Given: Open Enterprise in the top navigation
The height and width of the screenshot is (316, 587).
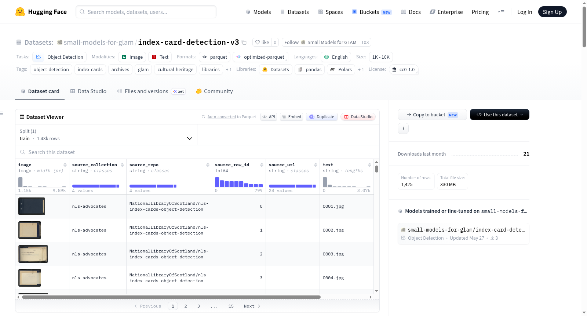Looking at the screenshot, I should (446, 12).
